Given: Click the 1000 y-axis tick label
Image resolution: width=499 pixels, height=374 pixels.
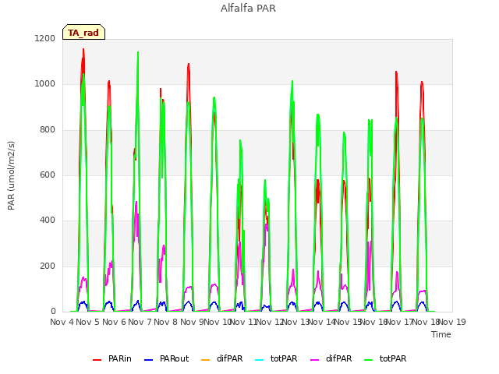Looking at the screenshot, I should 45,84.
